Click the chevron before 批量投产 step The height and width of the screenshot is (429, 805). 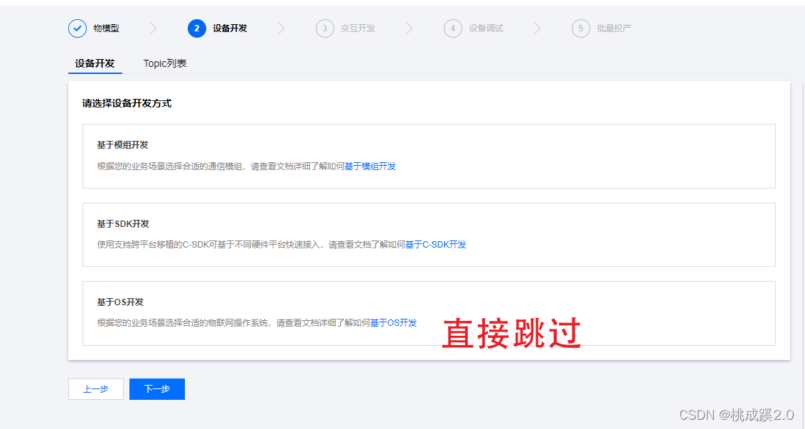click(538, 28)
